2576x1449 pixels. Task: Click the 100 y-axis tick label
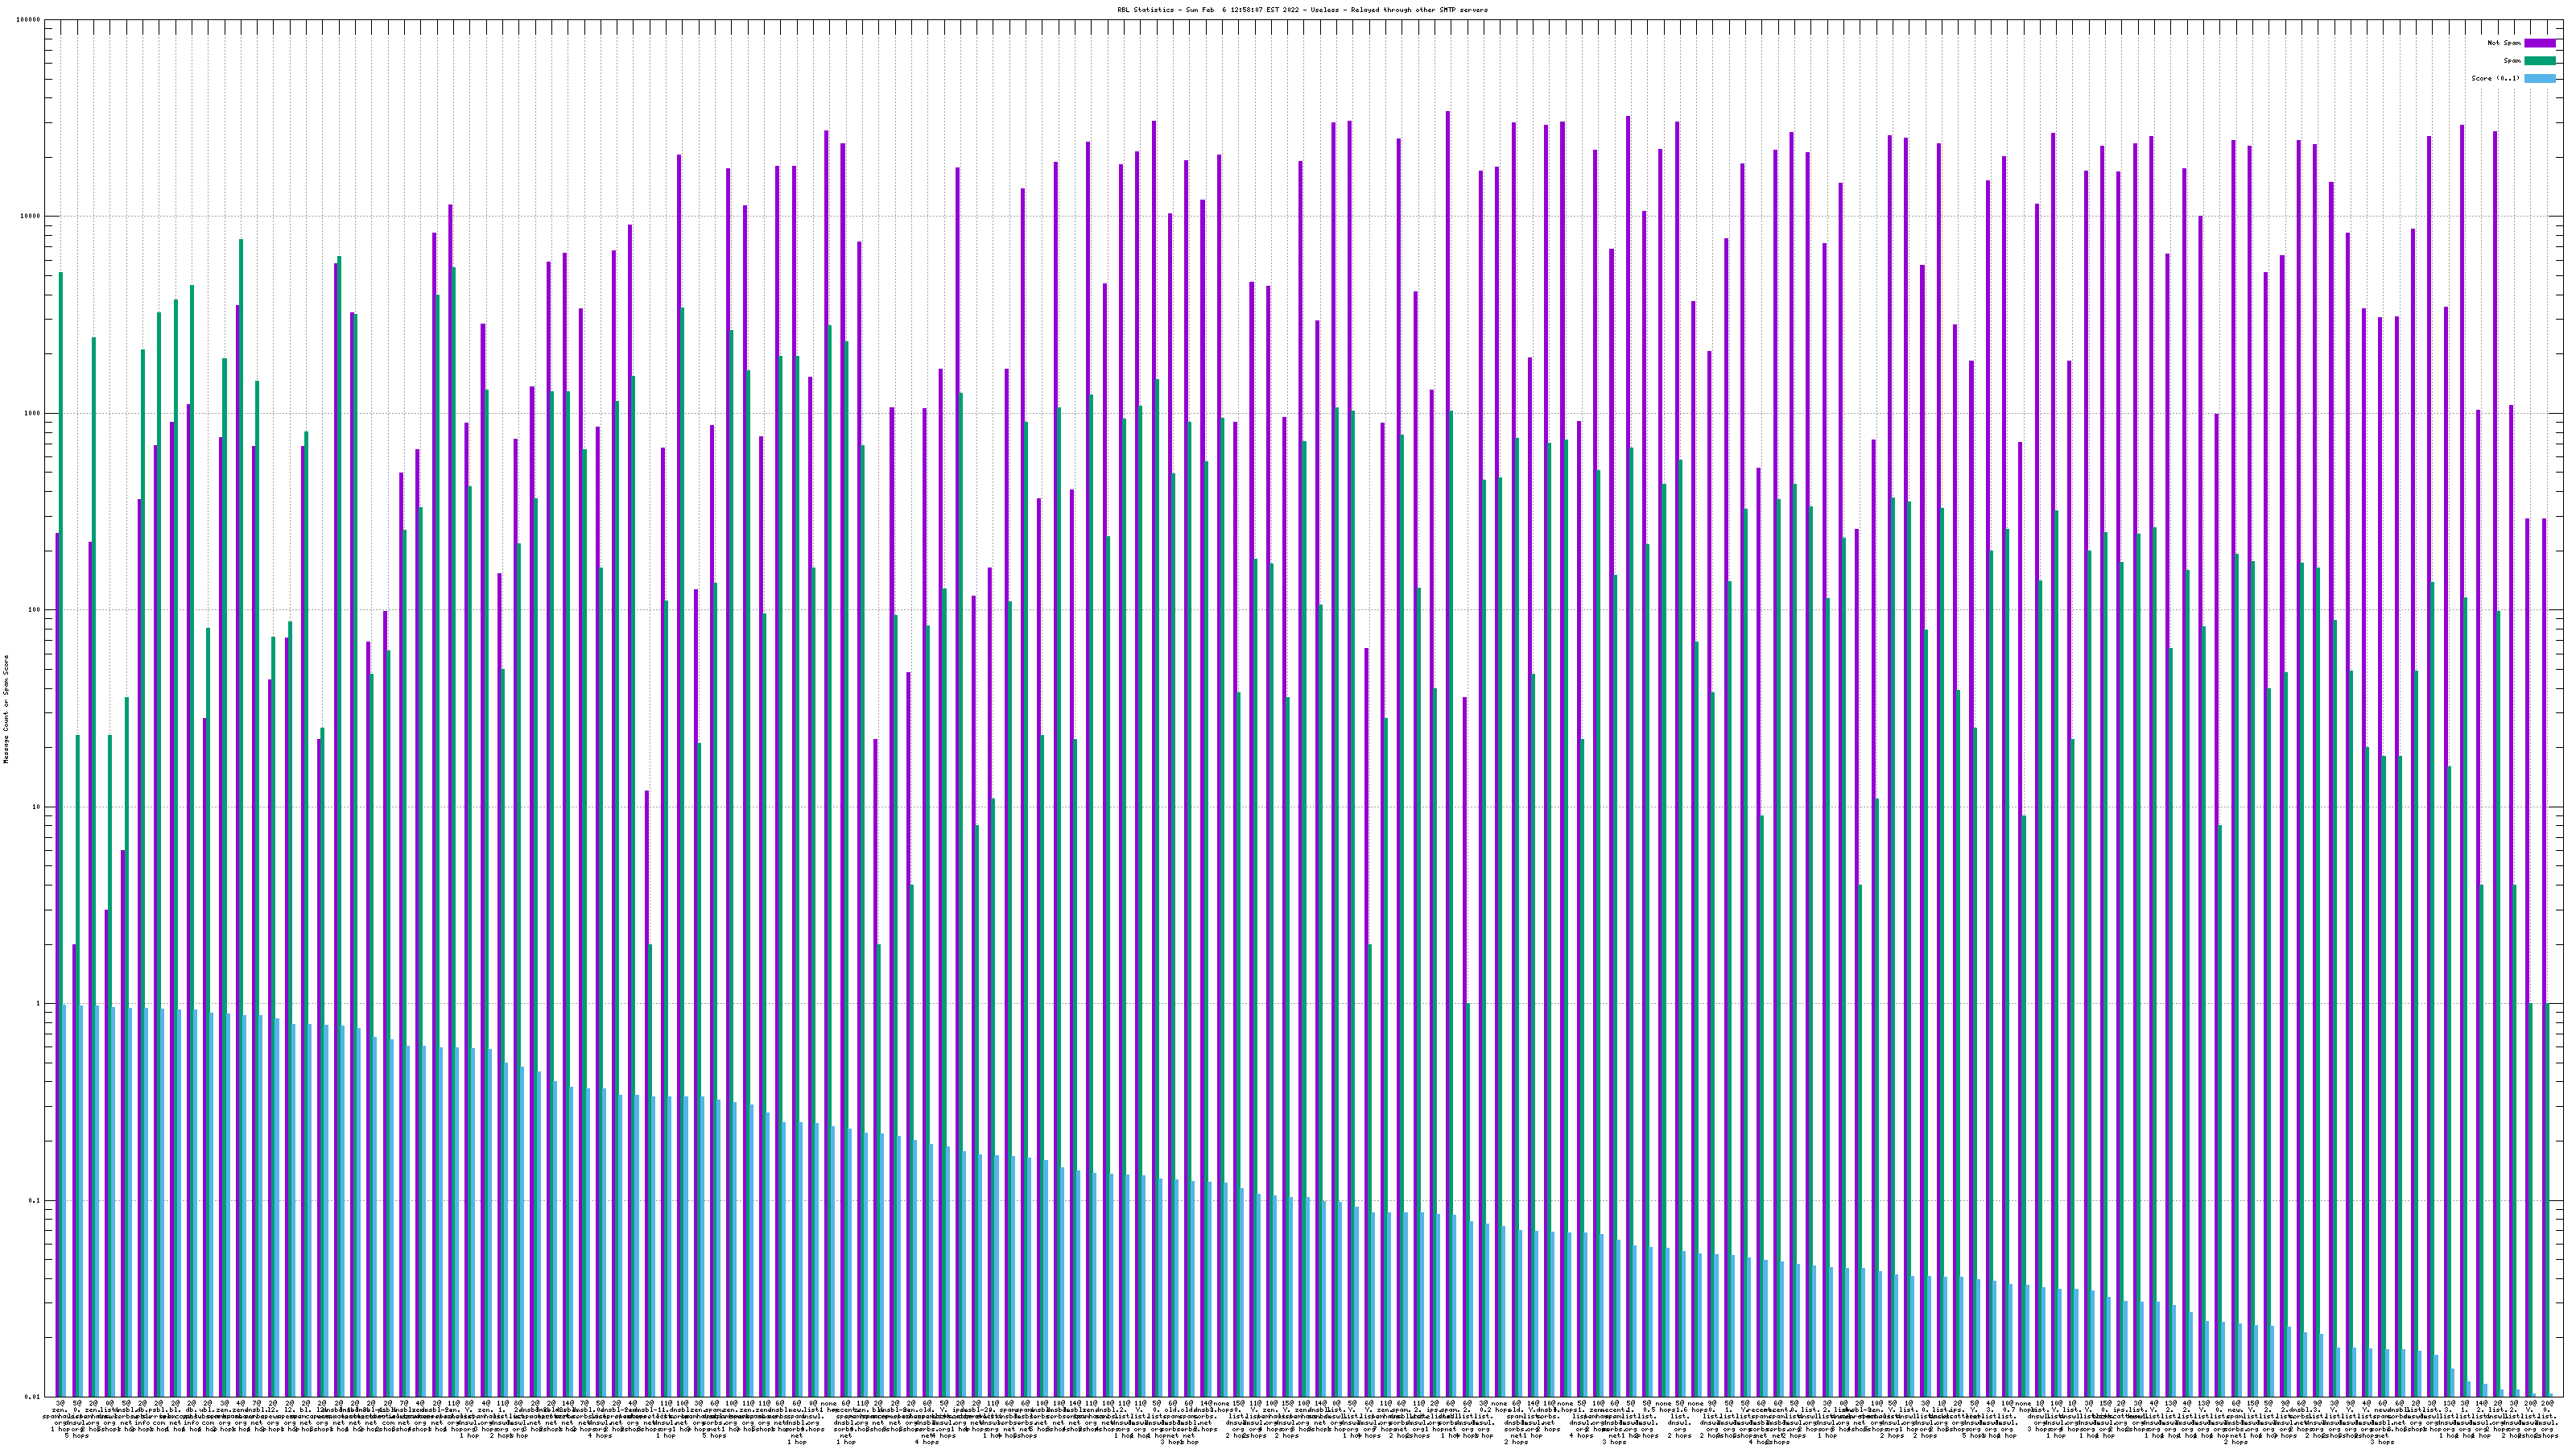coord(35,610)
